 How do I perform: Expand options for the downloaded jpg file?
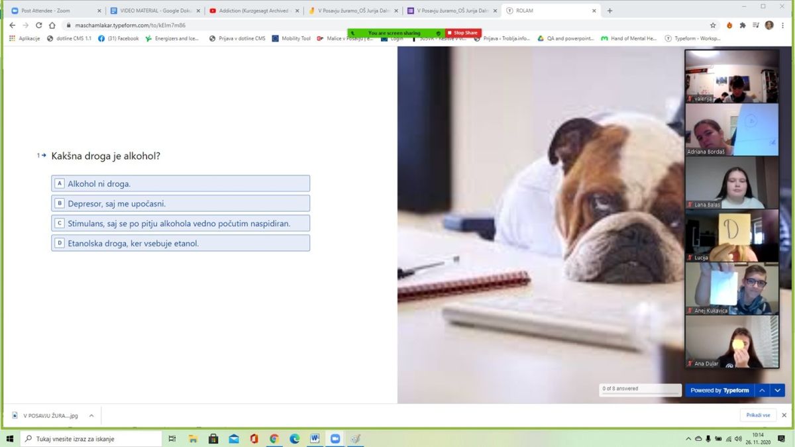point(91,415)
